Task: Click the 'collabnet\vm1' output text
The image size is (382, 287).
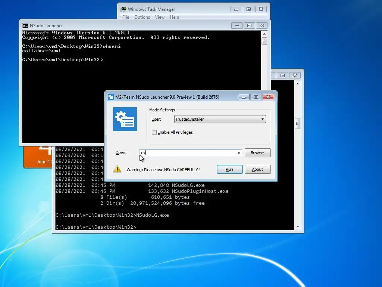Action: [41, 51]
